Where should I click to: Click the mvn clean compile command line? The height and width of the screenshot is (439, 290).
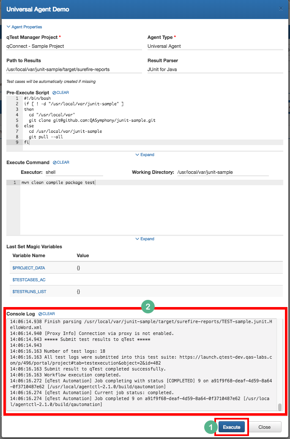coord(58,183)
